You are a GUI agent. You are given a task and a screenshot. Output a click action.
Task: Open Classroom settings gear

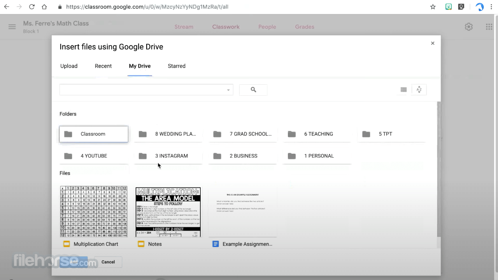pyautogui.click(x=469, y=27)
